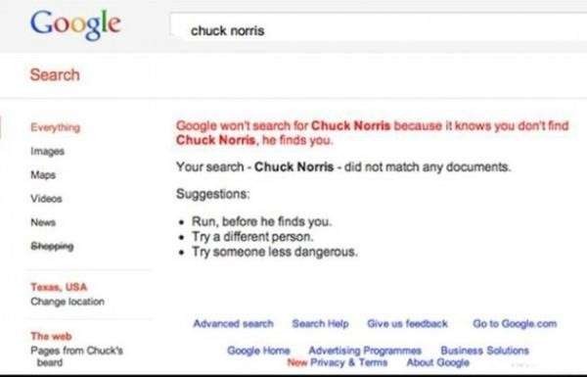Open the News results

pyautogui.click(x=43, y=222)
